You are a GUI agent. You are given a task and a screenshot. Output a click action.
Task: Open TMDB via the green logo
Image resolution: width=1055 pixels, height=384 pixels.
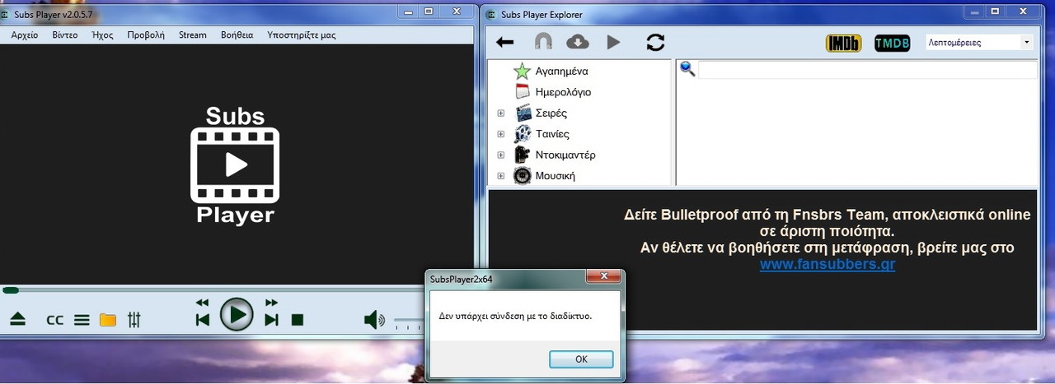(891, 43)
